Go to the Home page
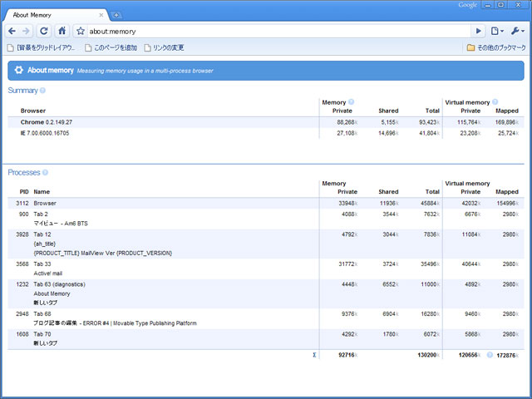This screenshot has height=399, width=532. tap(62, 31)
